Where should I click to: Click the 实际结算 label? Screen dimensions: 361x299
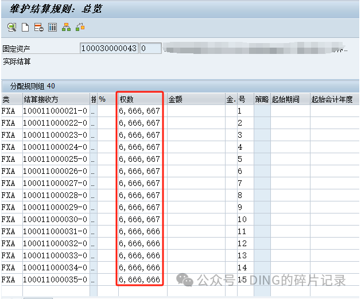tap(17, 61)
